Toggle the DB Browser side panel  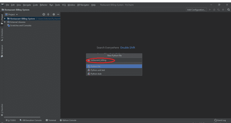tap(2, 51)
